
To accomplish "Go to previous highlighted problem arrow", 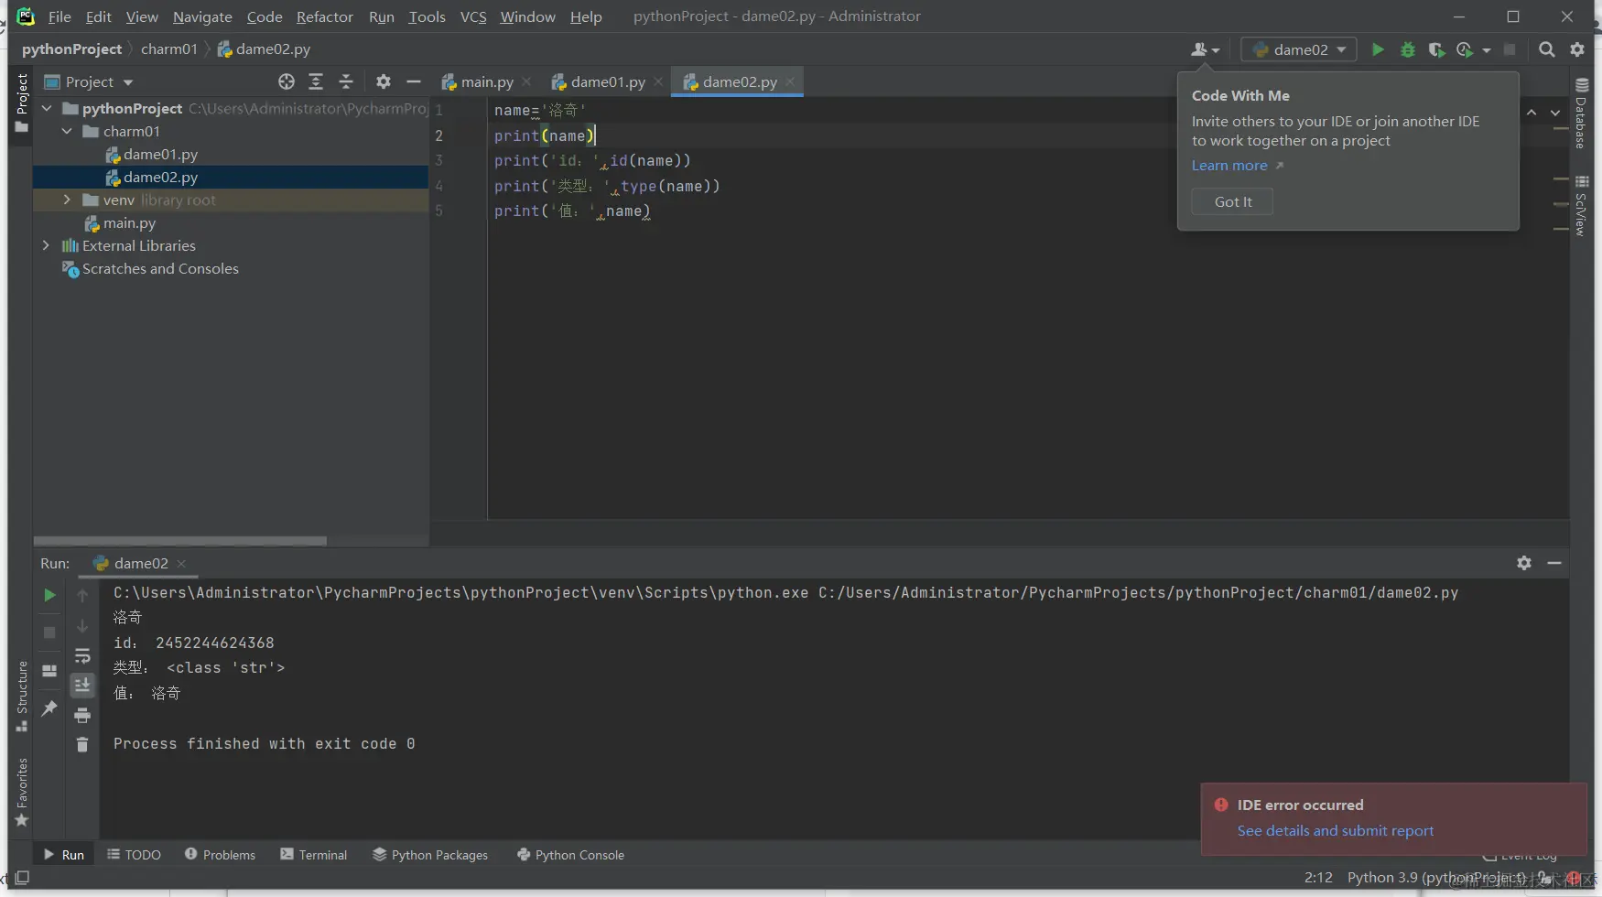I will (x=1532, y=113).
